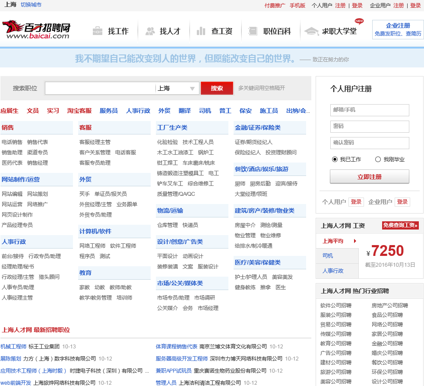Viewport: 424px width, 386px height.
Task: Open the 医疗/美容/保健类 category heading
Action: (x=257, y=262)
